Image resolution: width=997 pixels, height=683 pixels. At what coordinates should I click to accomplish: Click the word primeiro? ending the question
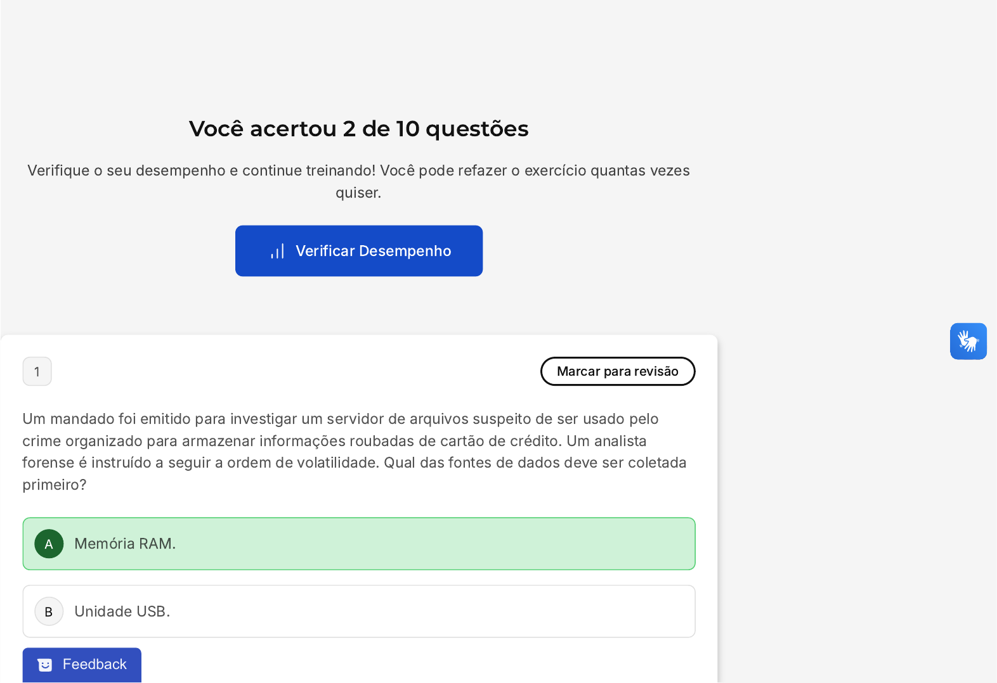point(54,485)
